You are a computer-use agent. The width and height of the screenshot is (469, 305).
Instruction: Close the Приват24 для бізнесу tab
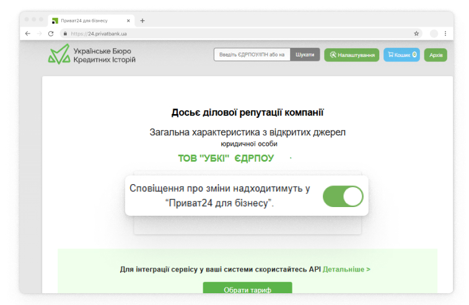[x=128, y=20]
